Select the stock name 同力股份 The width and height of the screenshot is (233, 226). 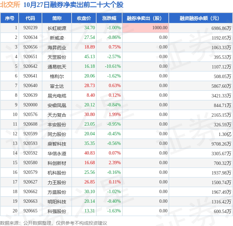57,134
